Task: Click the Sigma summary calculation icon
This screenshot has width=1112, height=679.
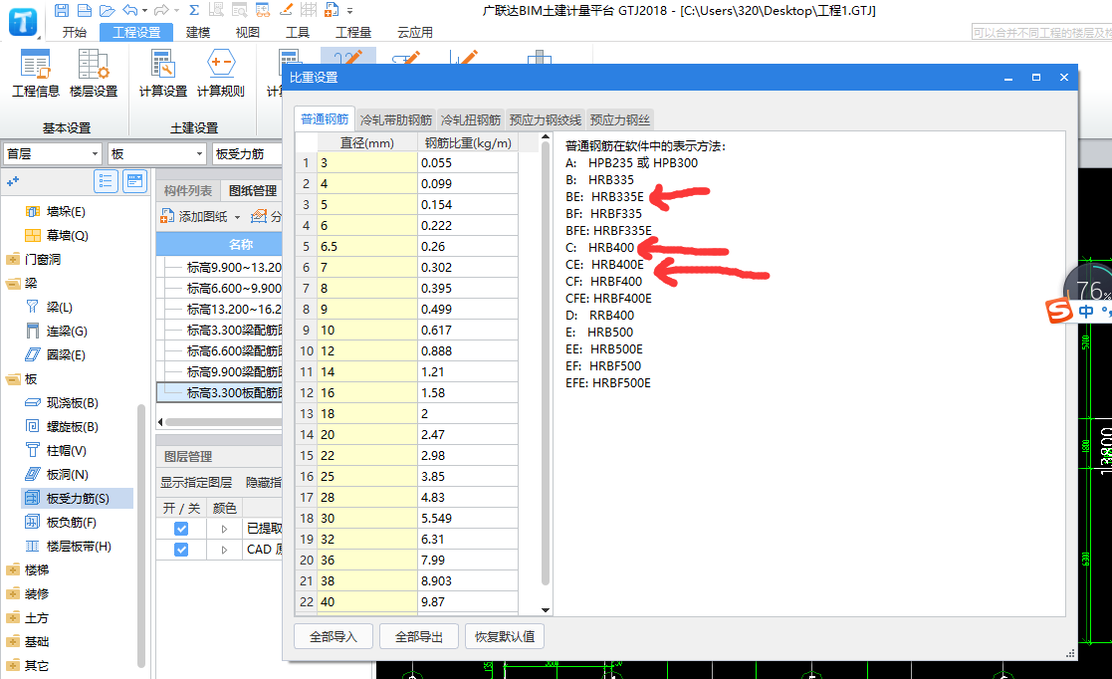Action: coord(193,11)
